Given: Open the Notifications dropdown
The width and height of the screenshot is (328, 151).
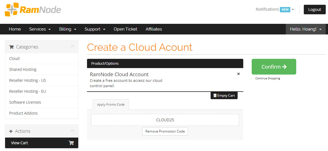Looking at the screenshot, I should tap(275, 10).
